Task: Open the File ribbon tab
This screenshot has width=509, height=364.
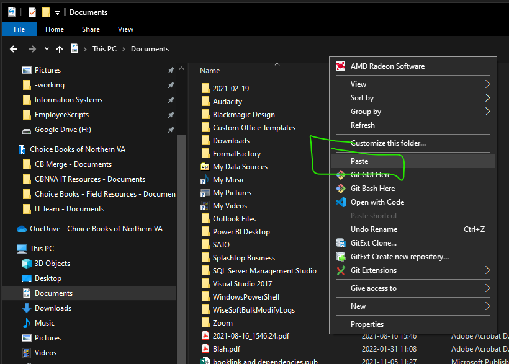Action: 19,29
